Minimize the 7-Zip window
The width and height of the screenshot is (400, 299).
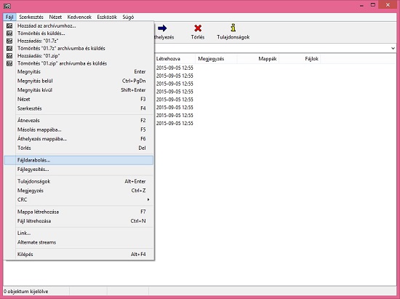pyautogui.click(x=361, y=5)
